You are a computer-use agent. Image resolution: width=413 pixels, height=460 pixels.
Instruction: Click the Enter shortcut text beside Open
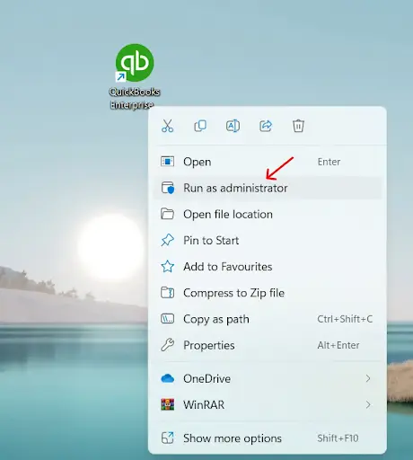(x=329, y=162)
